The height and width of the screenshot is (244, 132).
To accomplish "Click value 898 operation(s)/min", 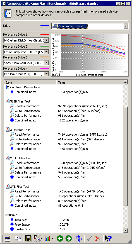I will 72,201.
